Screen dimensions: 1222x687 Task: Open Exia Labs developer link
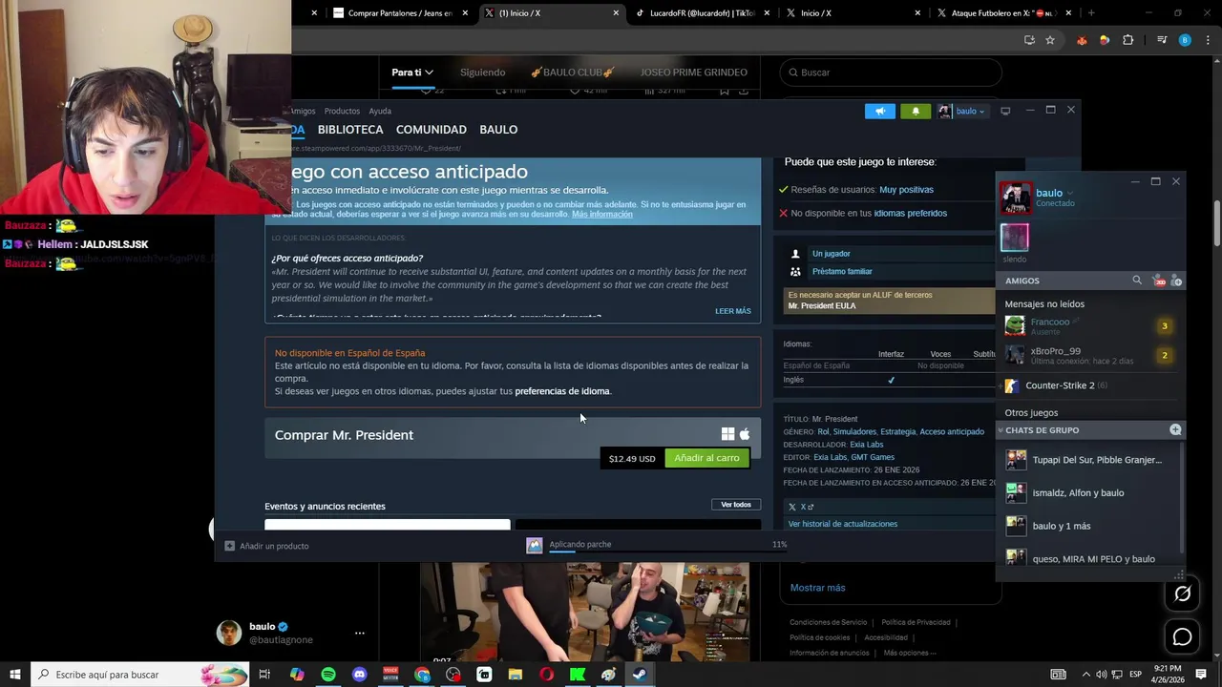[x=867, y=445]
